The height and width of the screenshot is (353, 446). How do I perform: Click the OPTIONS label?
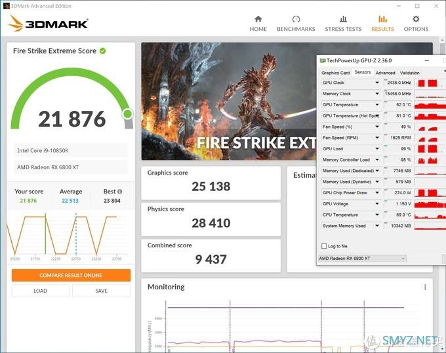(416, 29)
